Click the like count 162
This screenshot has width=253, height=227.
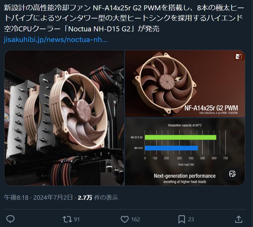click(136, 219)
